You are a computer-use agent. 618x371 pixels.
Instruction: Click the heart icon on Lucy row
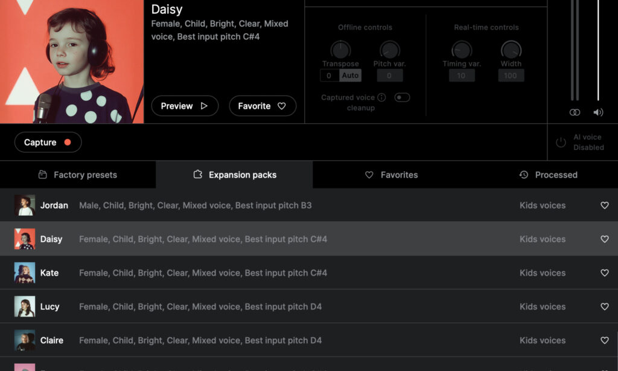pos(604,307)
